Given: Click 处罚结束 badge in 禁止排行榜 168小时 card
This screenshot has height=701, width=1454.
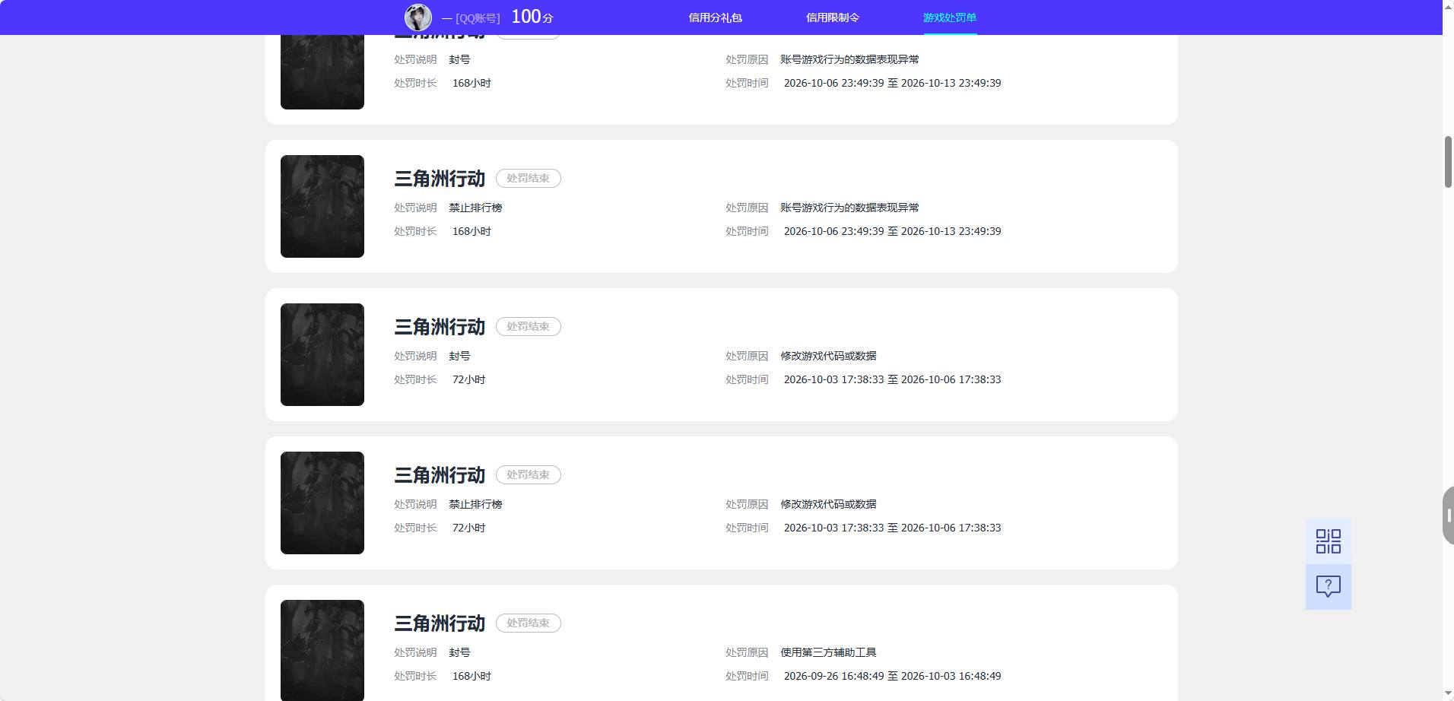Looking at the screenshot, I should pyautogui.click(x=529, y=178).
